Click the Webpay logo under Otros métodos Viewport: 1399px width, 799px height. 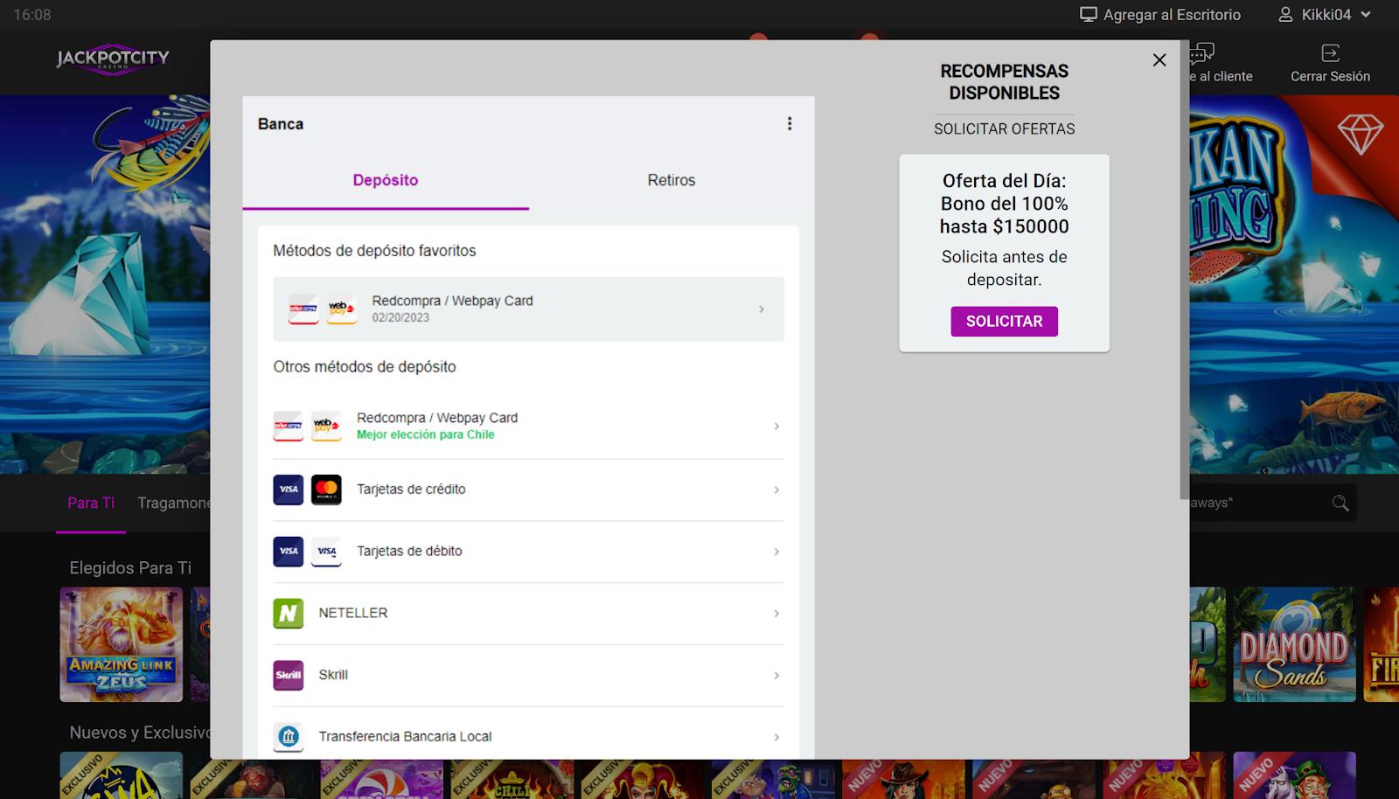point(326,427)
